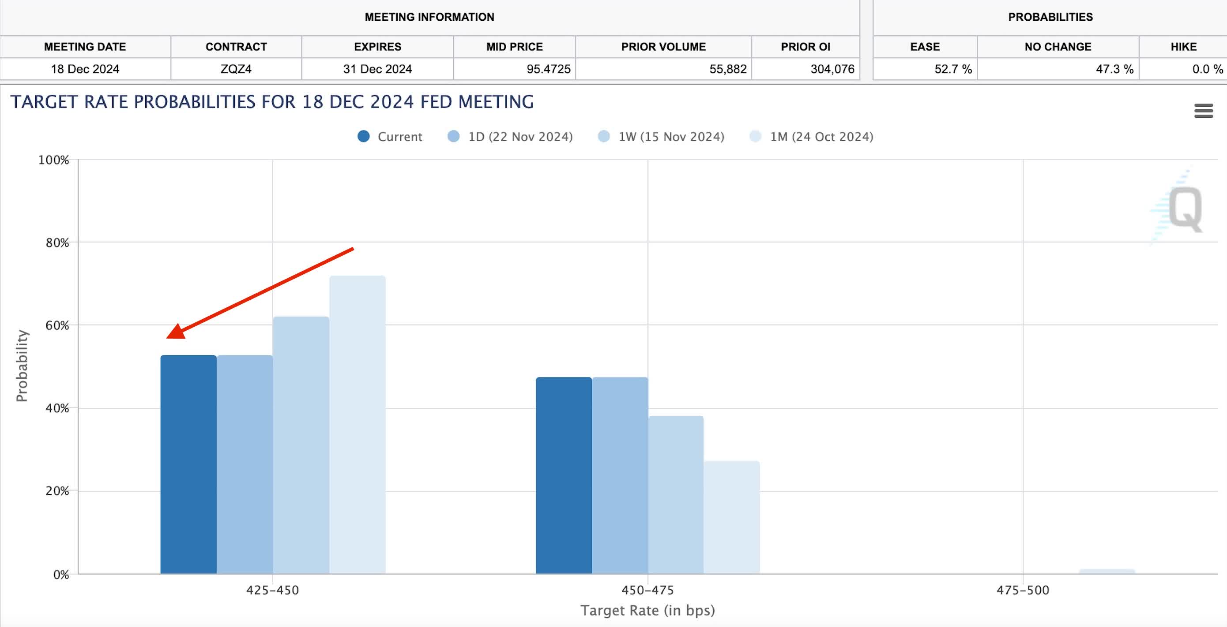The width and height of the screenshot is (1227, 627).
Task: Click the 1M bar for 425-450
Action: [x=357, y=424]
